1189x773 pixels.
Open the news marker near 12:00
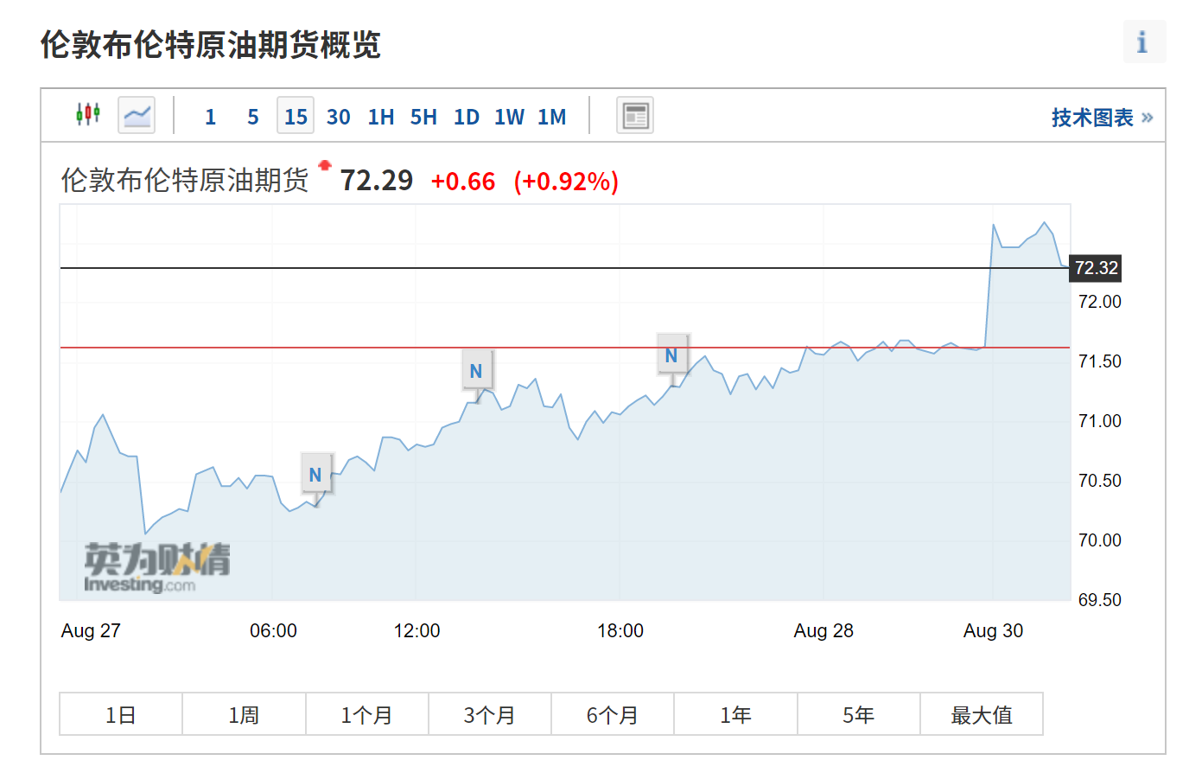pyautogui.click(x=476, y=371)
